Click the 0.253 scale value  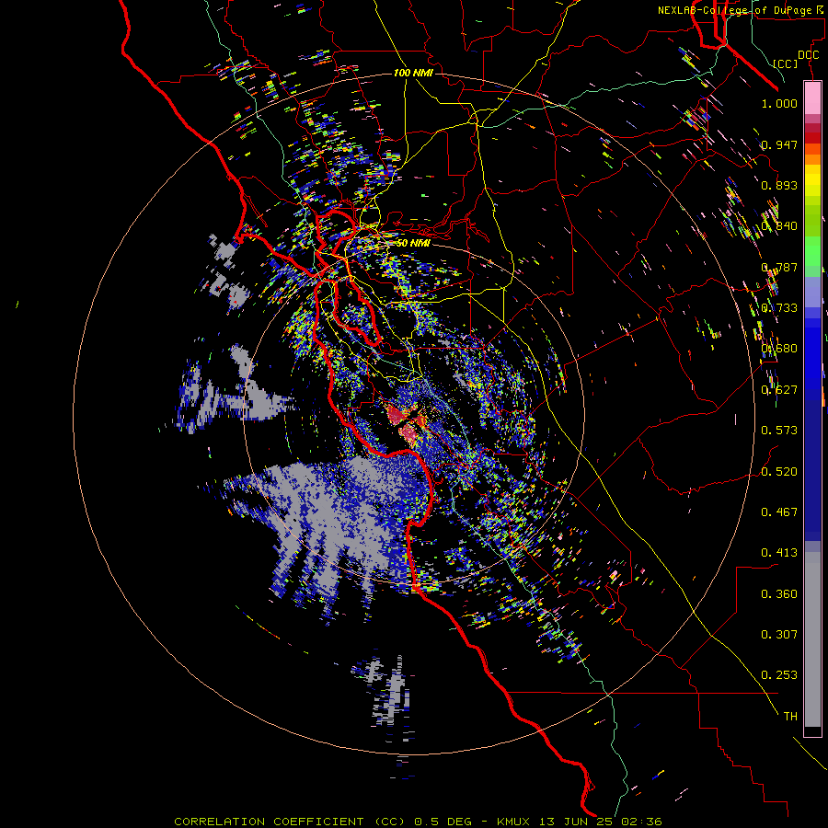(x=779, y=675)
